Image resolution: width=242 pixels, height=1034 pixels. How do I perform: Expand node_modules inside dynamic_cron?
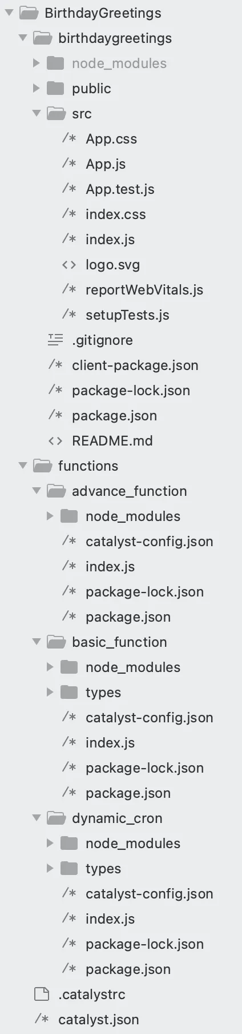[x=50, y=843]
